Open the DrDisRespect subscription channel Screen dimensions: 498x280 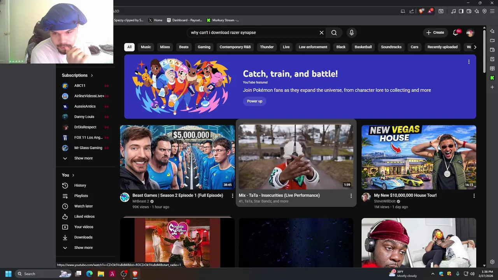(86, 127)
